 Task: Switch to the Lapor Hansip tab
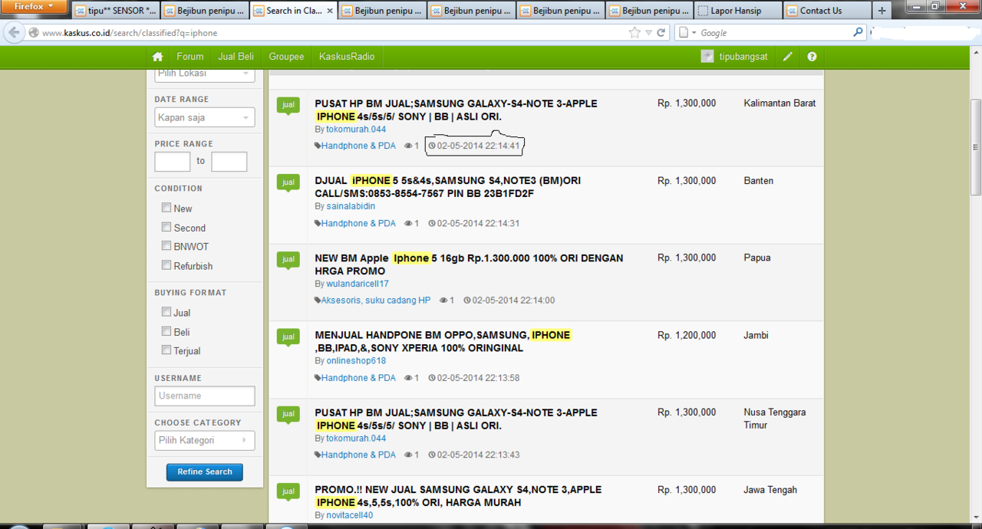tap(739, 11)
